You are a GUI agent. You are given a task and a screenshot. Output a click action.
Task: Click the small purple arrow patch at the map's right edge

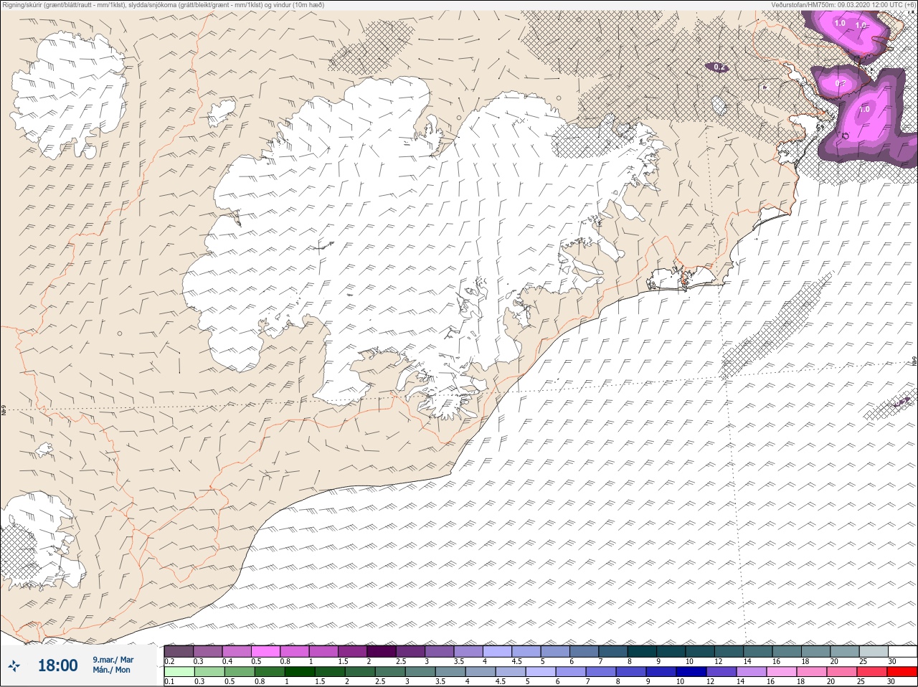point(902,402)
